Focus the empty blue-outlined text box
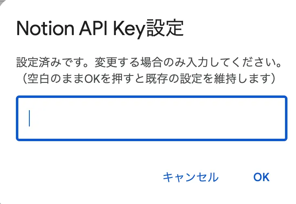Screen dimensions: 296x204 click(151, 118)
